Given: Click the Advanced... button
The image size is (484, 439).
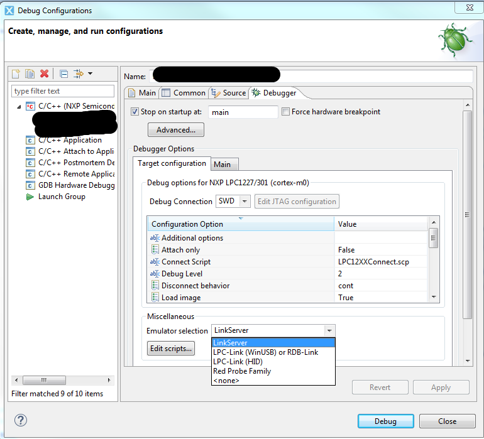Looking at the screenshot, I should pos(176,130).
